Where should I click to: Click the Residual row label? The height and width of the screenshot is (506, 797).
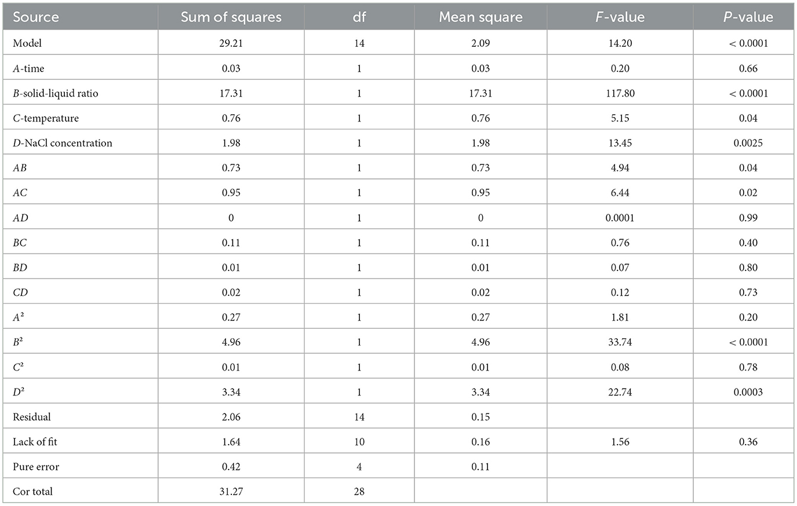click(32, 417)
